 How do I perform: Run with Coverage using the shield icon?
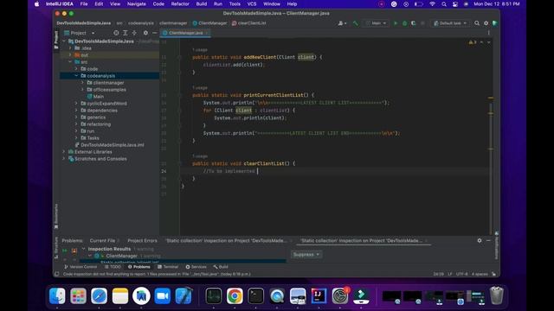[414, 23]
